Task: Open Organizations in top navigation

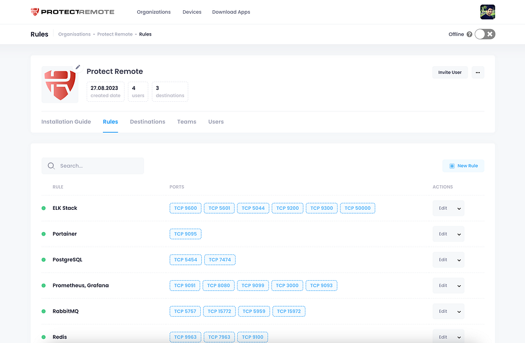Action: tap(154, 12)
